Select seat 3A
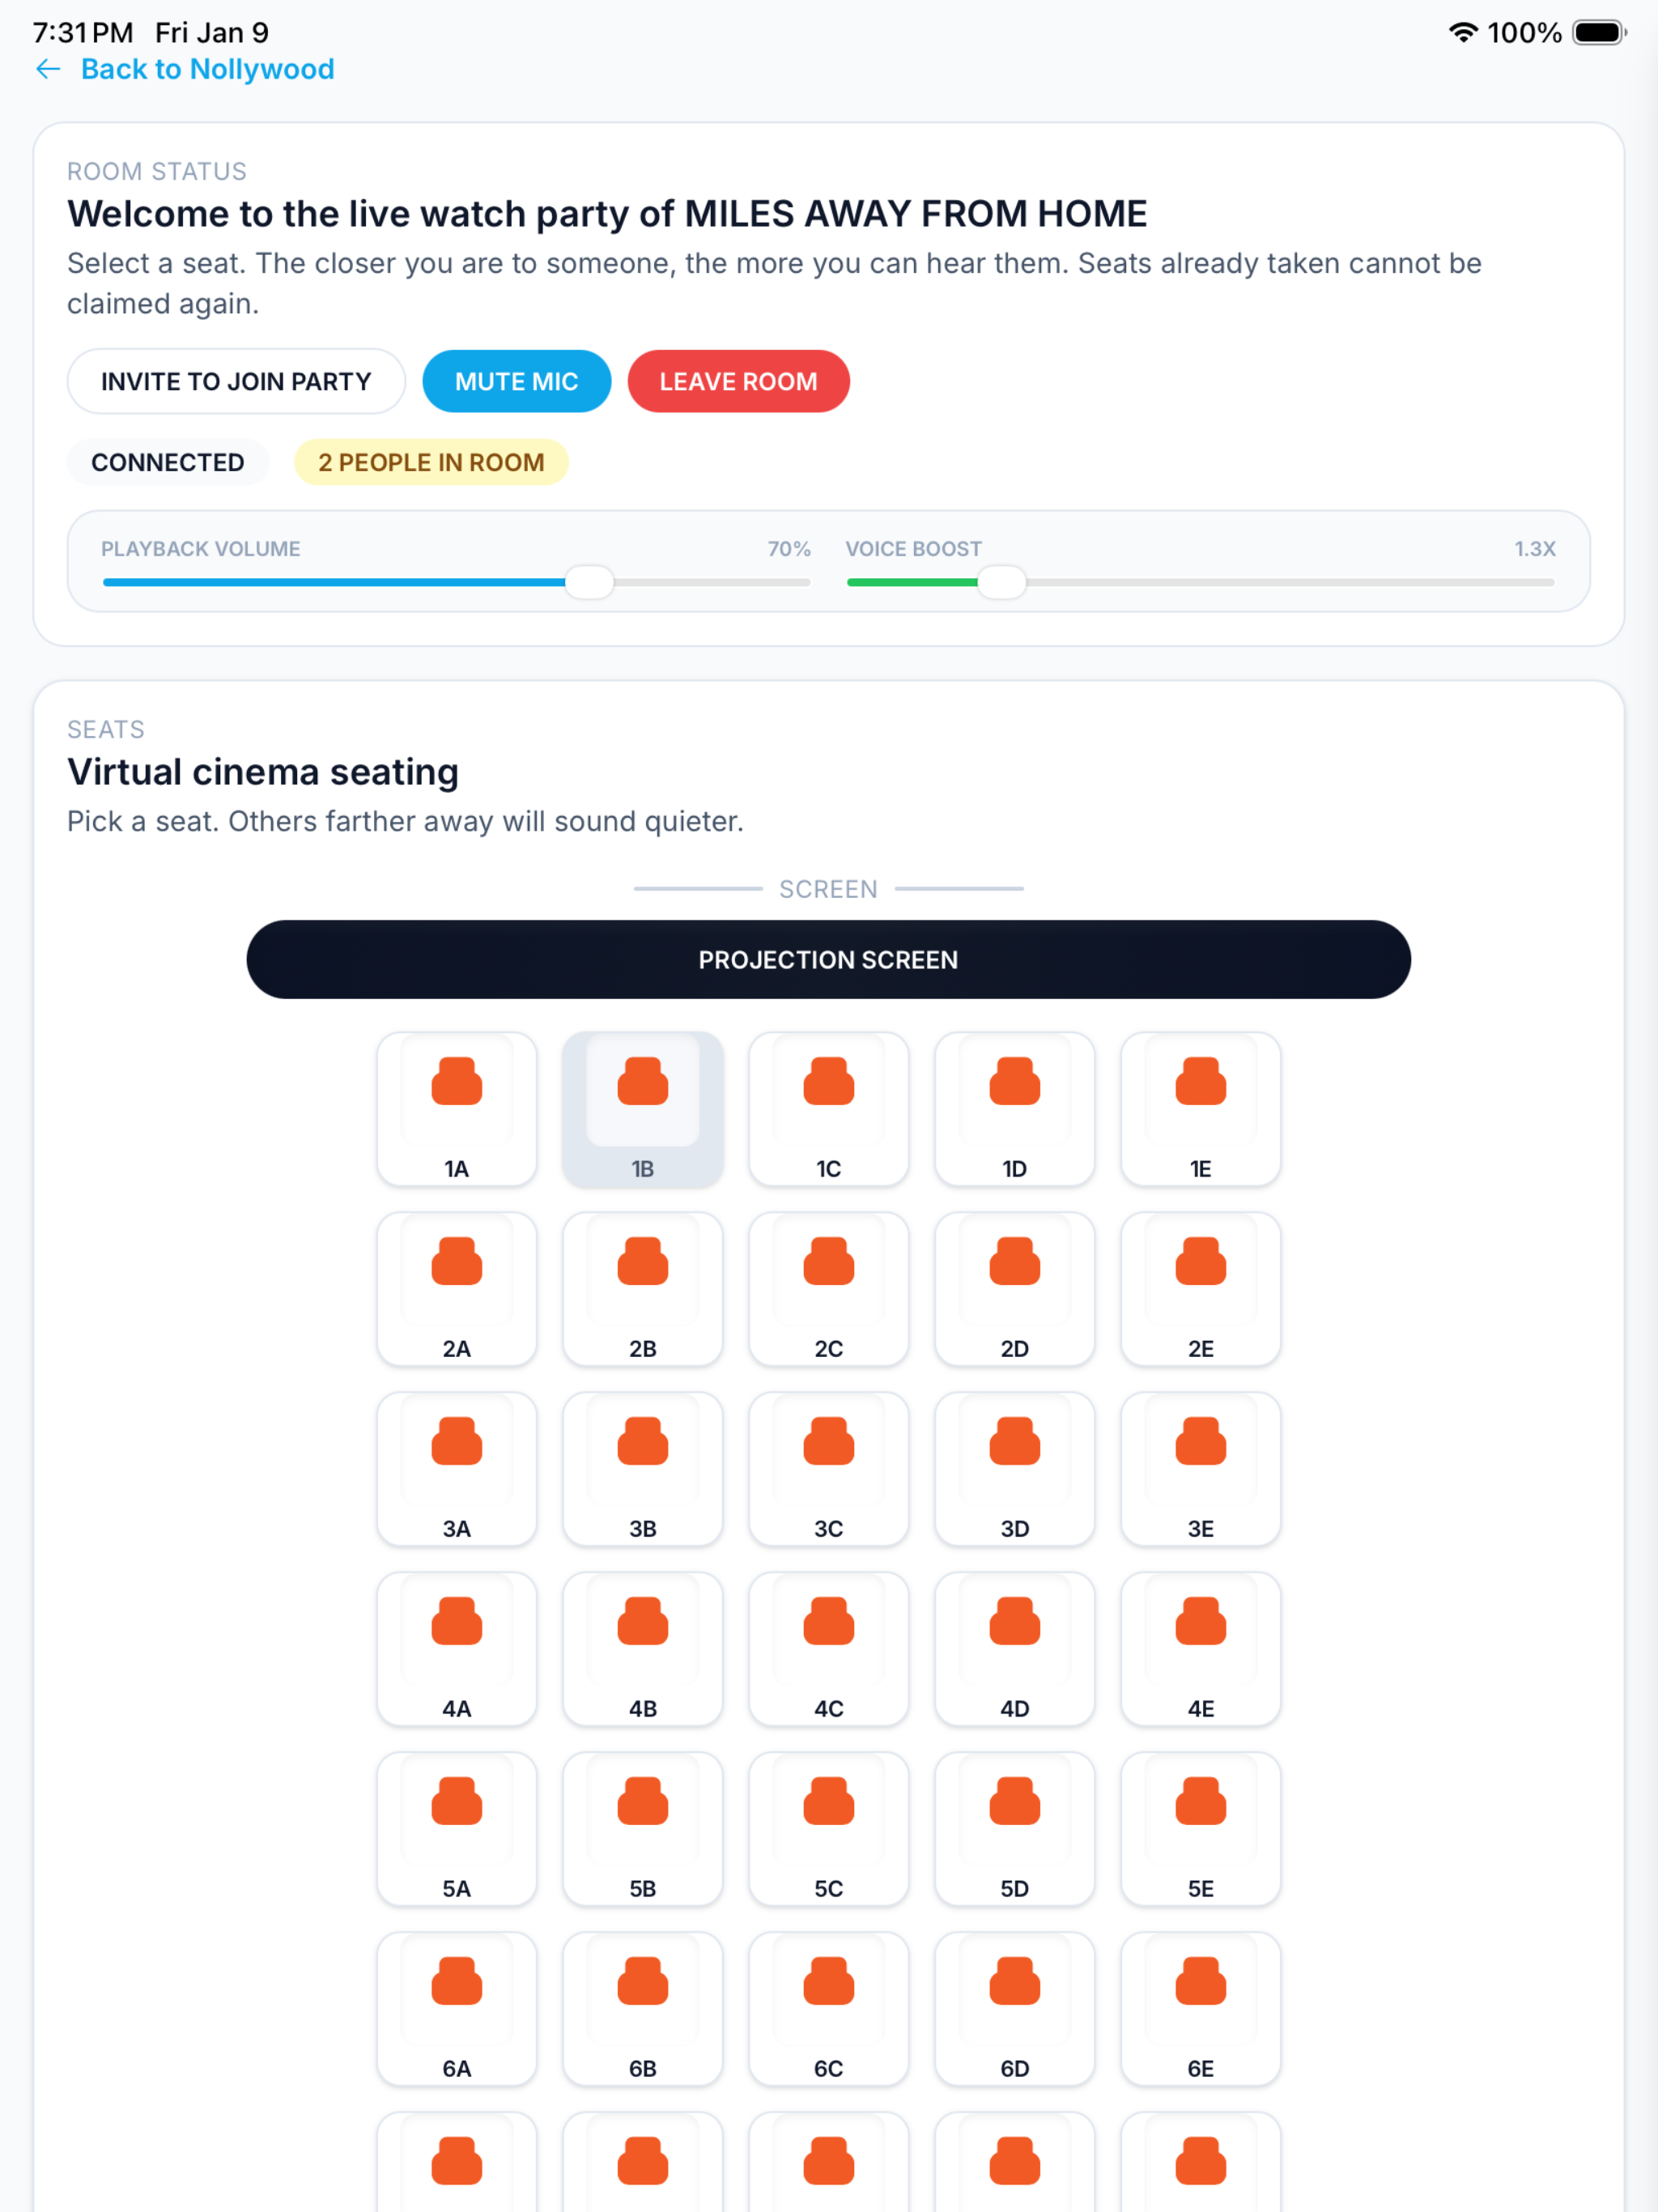 point(456,1469)
